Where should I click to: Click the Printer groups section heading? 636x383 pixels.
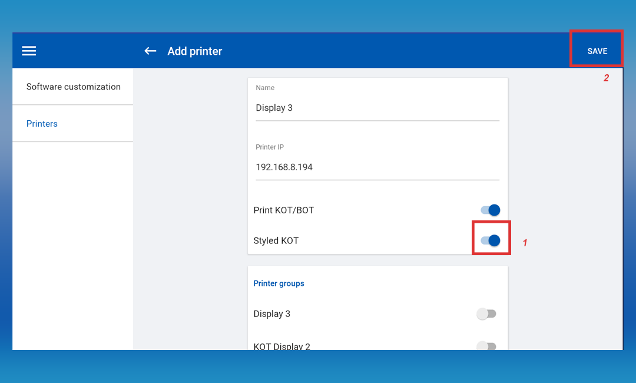pyautogui.click(x=279, y=283)
